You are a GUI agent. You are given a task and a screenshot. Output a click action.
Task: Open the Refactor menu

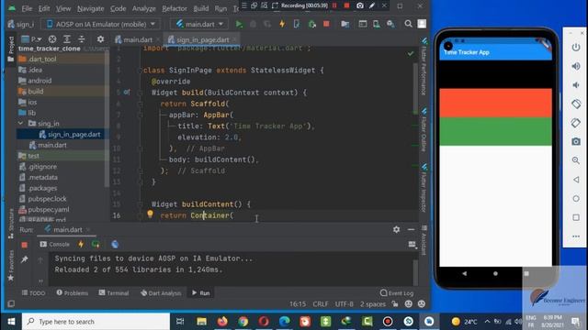[175, 8]
